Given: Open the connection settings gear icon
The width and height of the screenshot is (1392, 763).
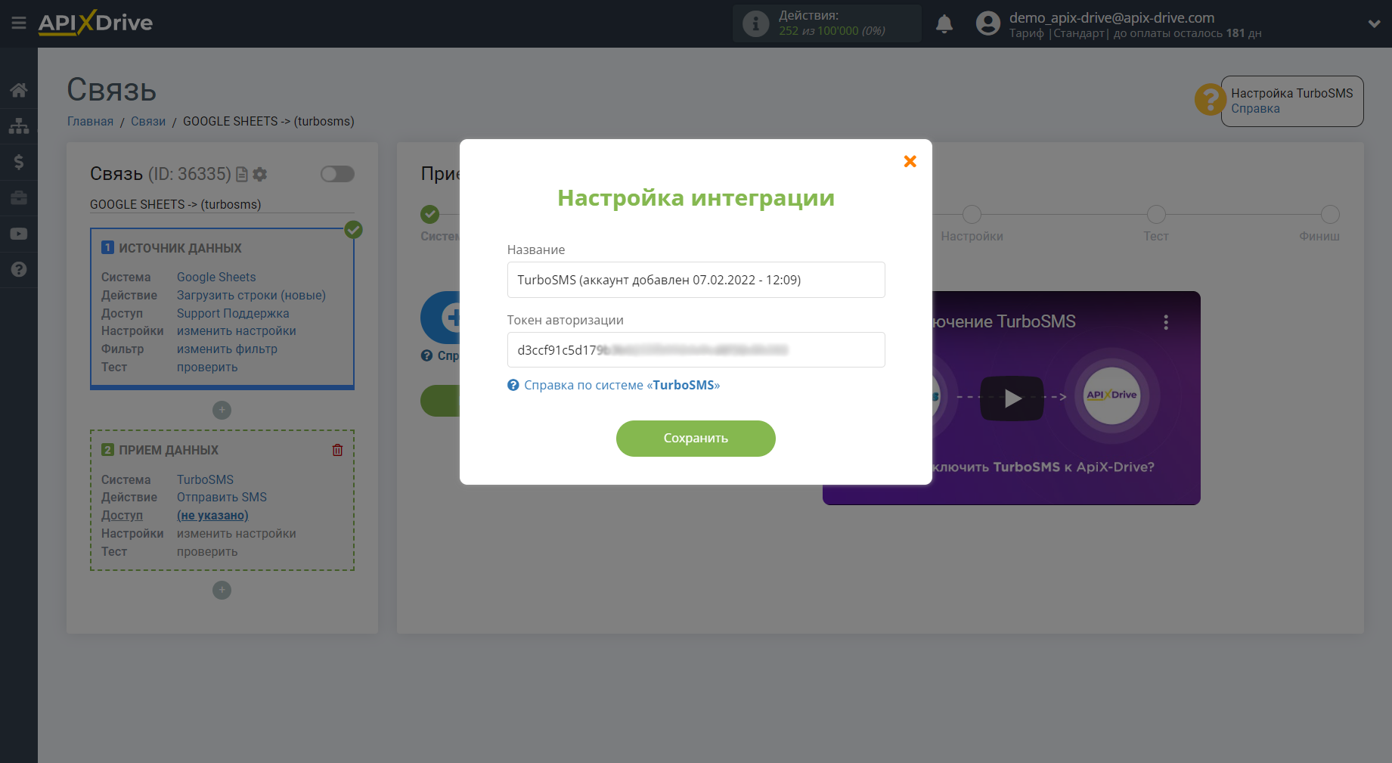Looking at the screenshot, I should pyautogui.click(x=260, y=175).
